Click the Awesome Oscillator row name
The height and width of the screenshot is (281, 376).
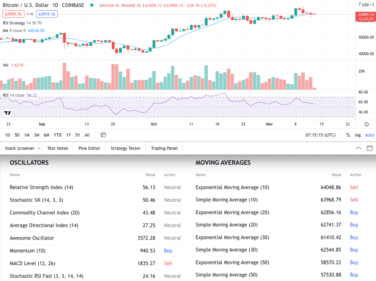click(x=32, y=238)
